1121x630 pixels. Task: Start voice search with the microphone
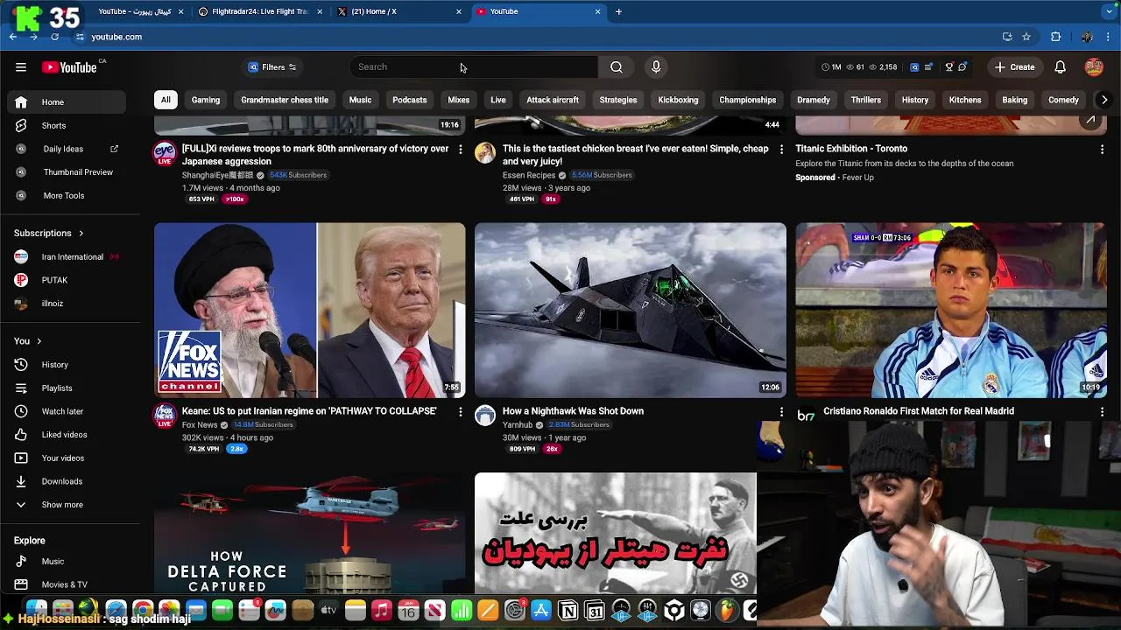[656, 66]
